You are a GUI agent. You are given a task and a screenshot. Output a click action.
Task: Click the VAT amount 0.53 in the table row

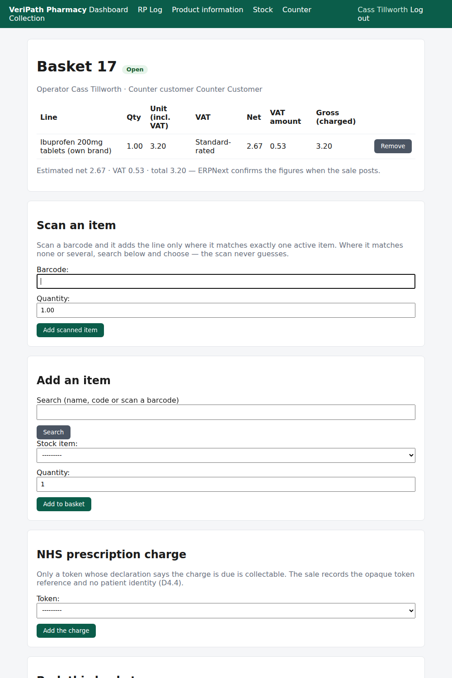pos(278,146)
